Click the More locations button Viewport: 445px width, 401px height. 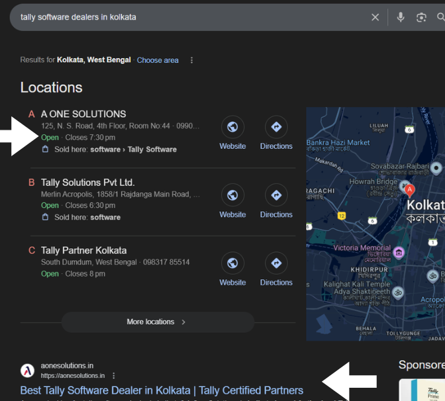(x=158, y=322)
